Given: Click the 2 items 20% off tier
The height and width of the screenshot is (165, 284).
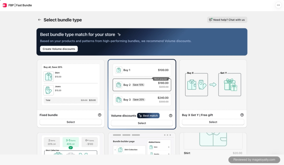Looking at the screenshot, I should click(x=51, y=142).
